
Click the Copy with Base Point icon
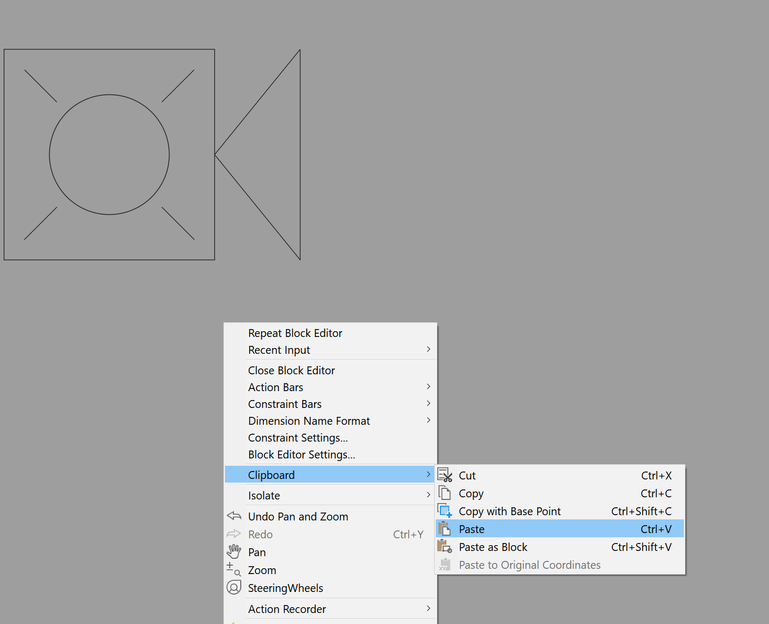tap(445, 511)
